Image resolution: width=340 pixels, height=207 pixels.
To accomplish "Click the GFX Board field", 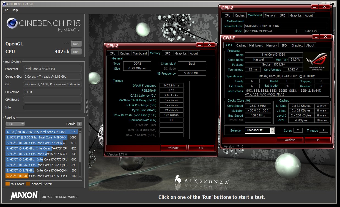I will click(52, 100).
